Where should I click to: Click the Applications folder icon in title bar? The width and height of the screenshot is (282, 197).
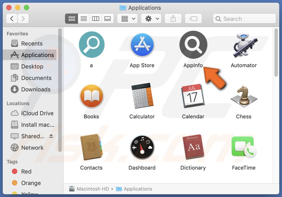pos(123,8)
